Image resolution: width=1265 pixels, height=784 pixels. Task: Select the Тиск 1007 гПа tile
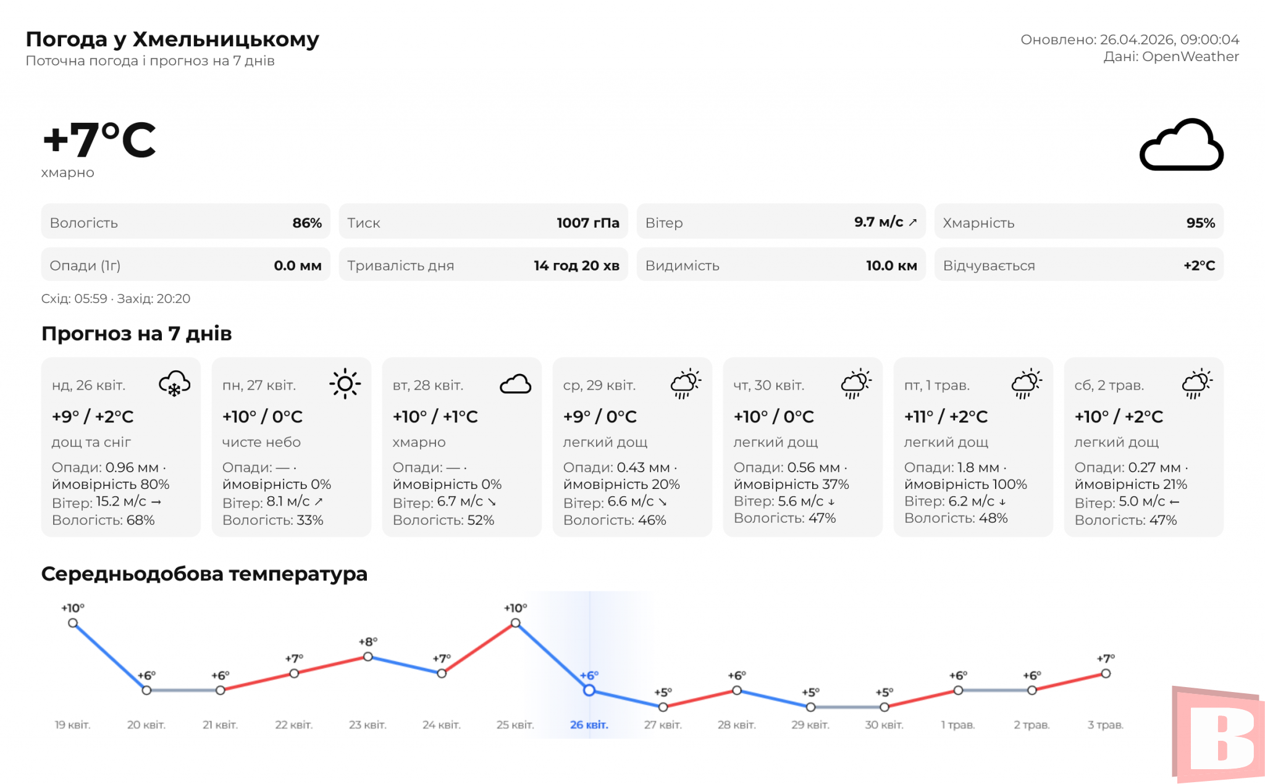click(483, 222)
